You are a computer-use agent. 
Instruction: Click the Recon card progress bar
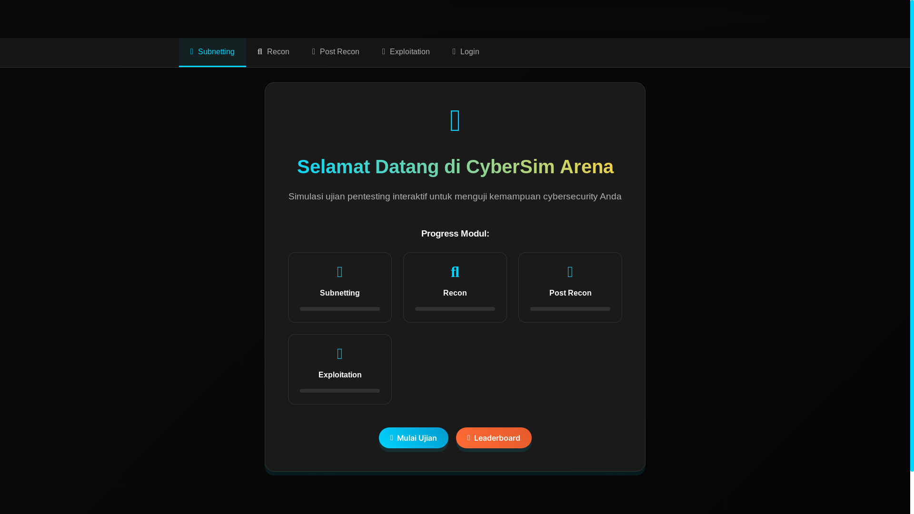[x=455, y=309]
